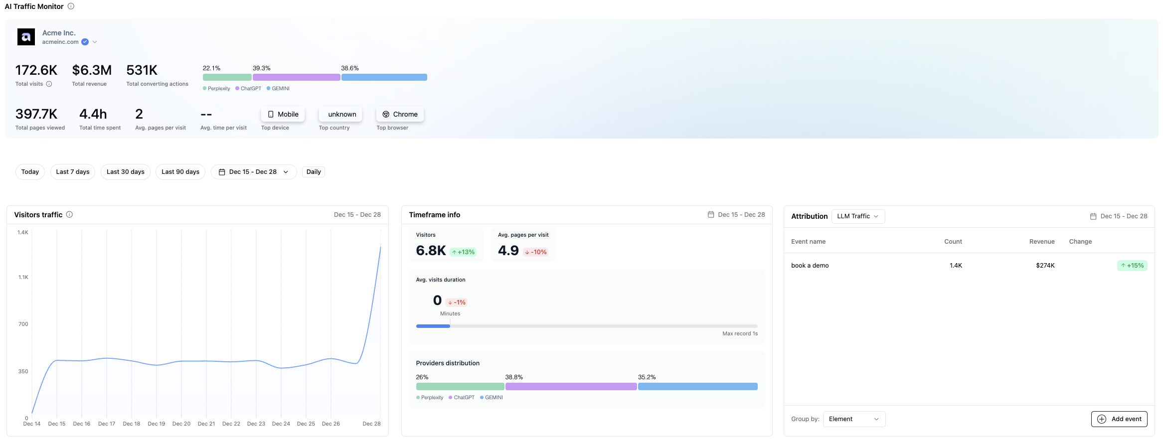This screenshot has height=447, width=1163.
Task: Click the calendar icon in Attribution header
Action: [1093, 216]
